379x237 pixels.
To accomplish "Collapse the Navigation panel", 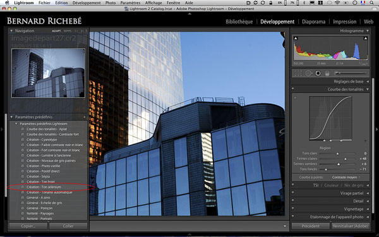I will pyautogui.click(x=11, y=31).
